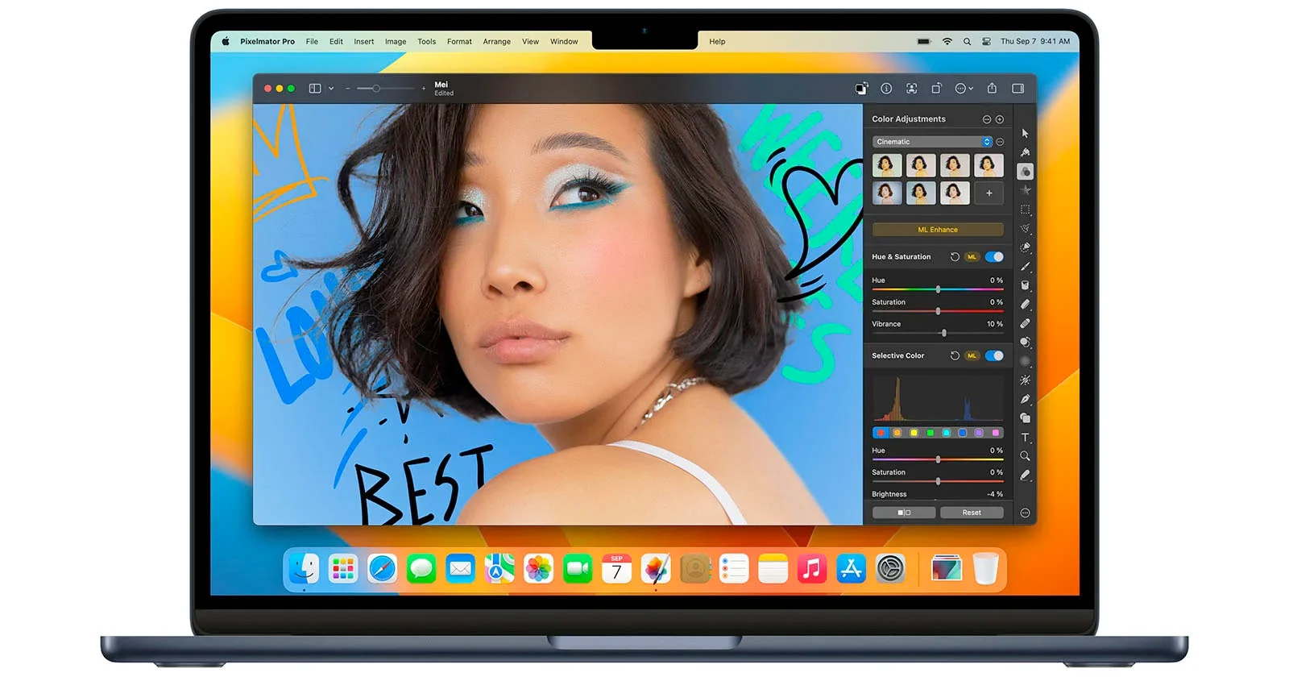Open the Format menu

pos(459,42)
